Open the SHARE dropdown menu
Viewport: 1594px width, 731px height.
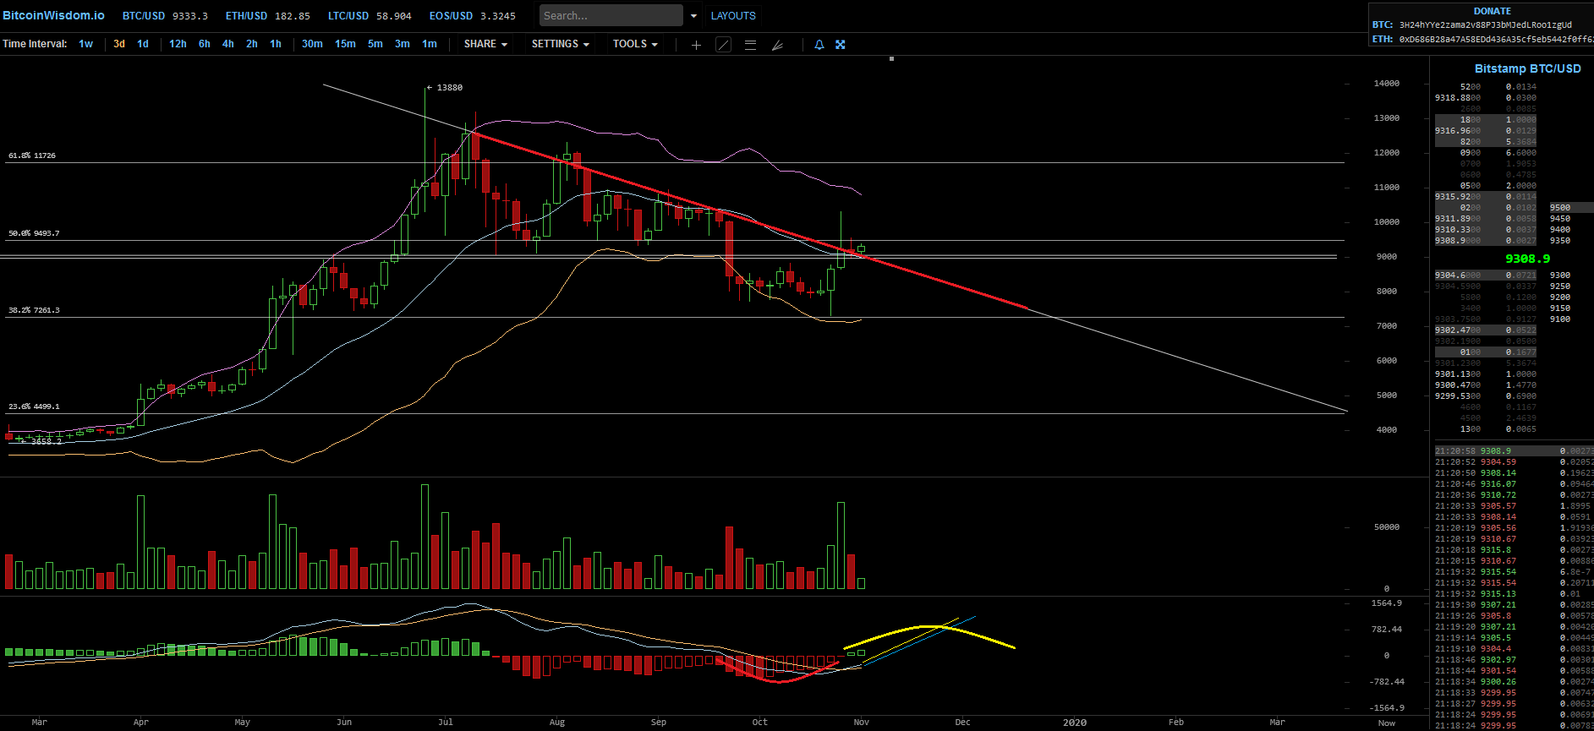coord(485,44)
